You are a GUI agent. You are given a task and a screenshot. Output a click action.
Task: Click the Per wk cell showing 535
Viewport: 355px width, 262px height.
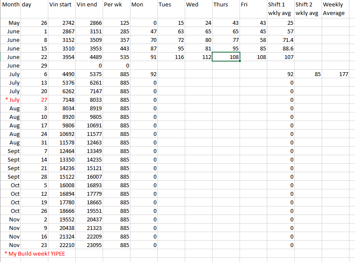[x=116, y=57]
